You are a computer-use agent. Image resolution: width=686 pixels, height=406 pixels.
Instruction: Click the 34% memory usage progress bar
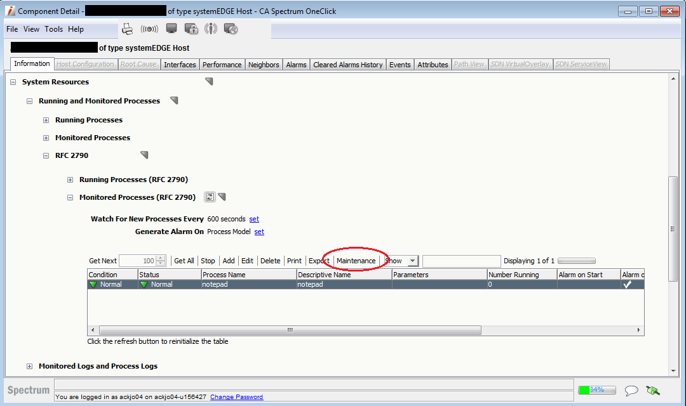[x=596, y=390]
